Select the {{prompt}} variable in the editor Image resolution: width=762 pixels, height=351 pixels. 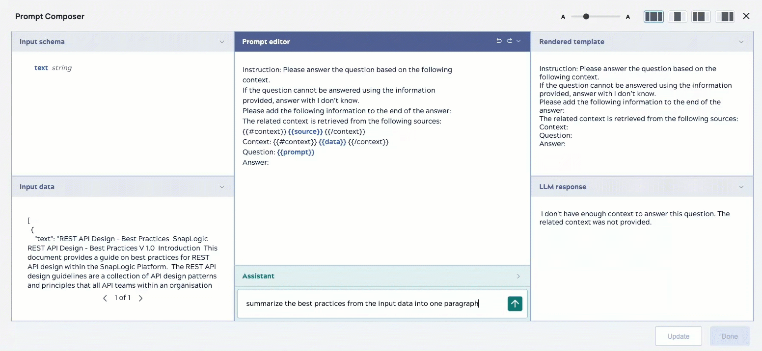pos(296,152)
